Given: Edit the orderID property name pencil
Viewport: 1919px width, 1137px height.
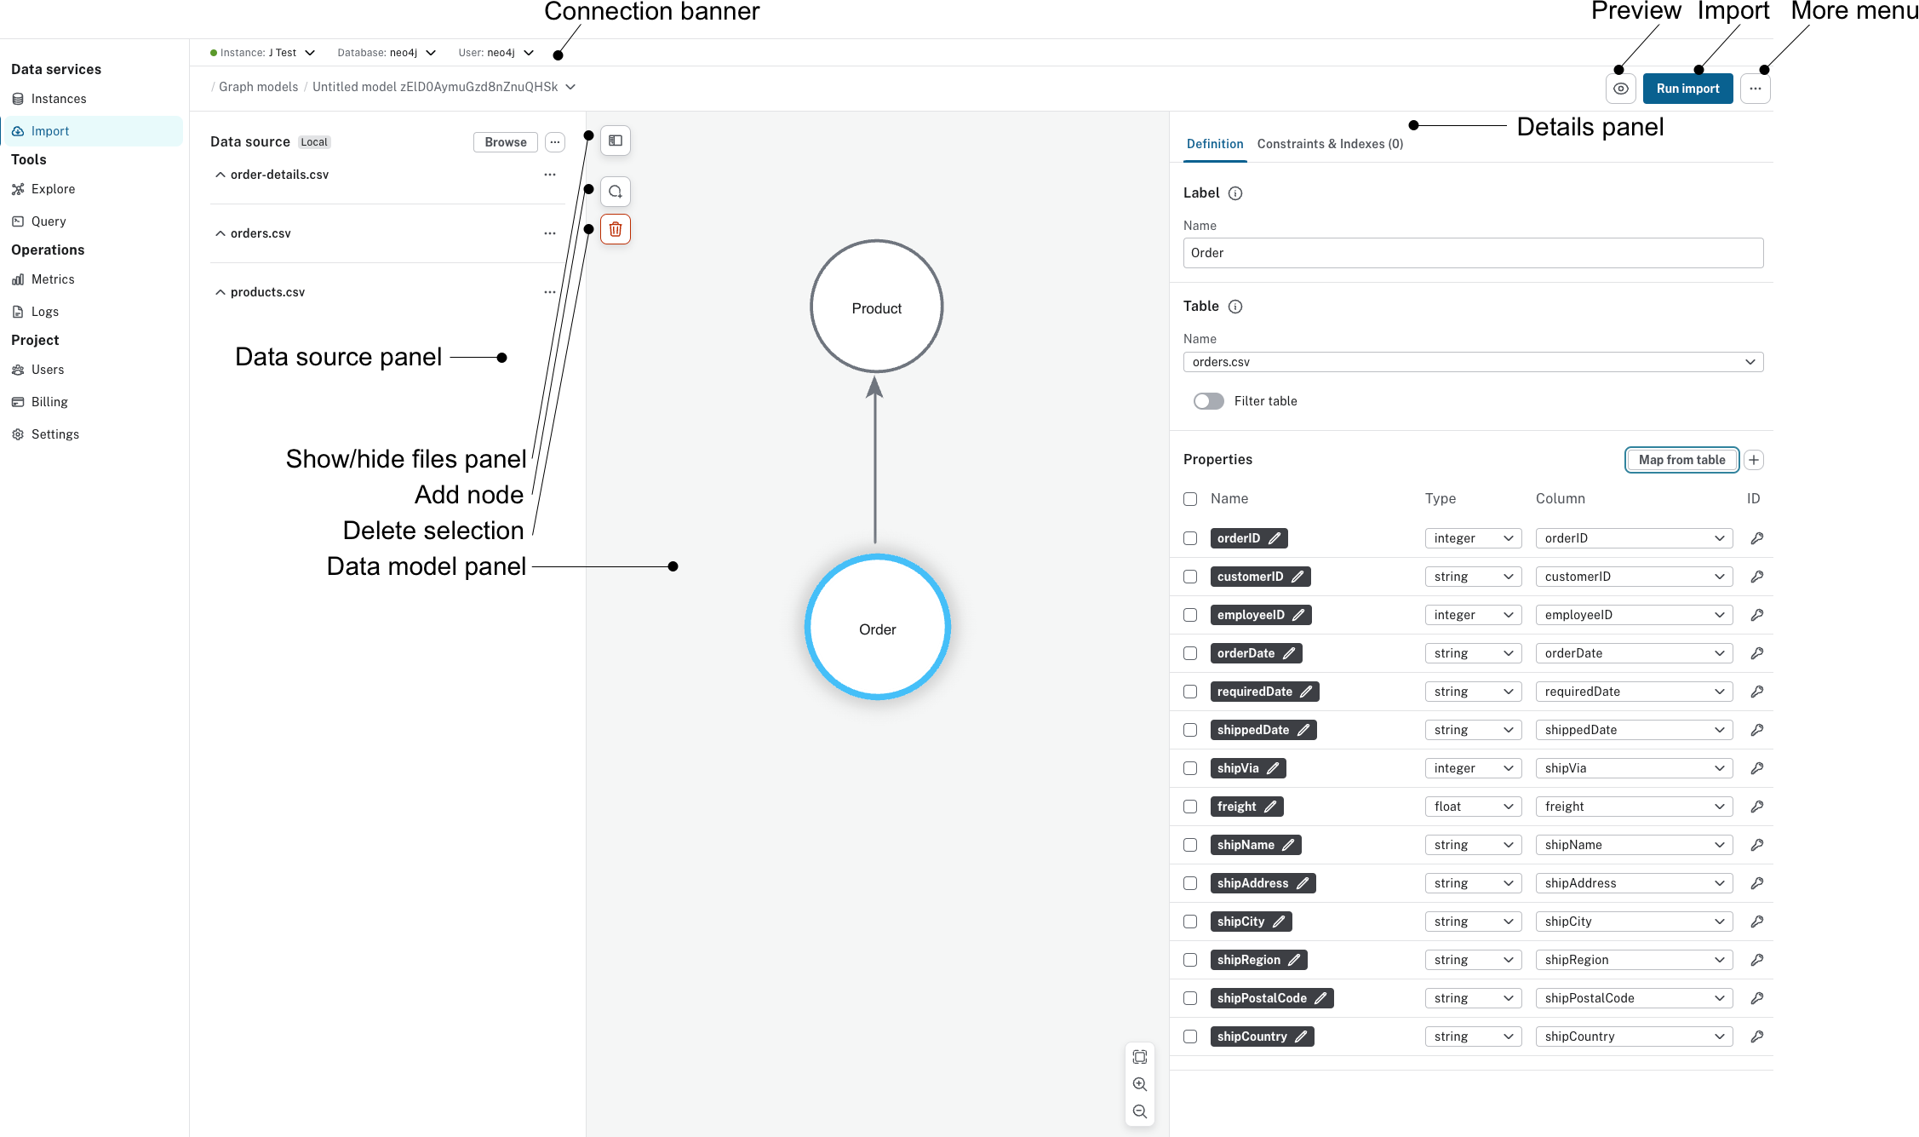Looking at the screenshot, I should click(x=1275, y=538).
